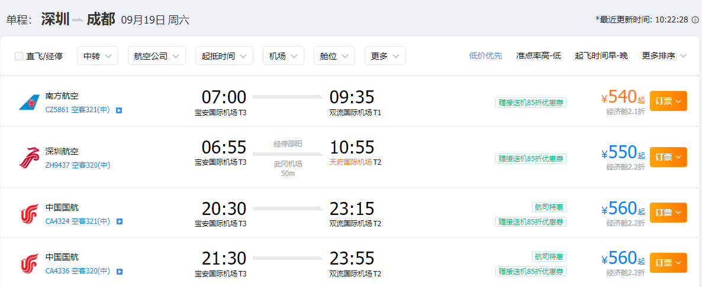Click blue play icon next to CA4336
Image resolution: width=702 pixels, height=287 pixels.
tap(119, 271)
